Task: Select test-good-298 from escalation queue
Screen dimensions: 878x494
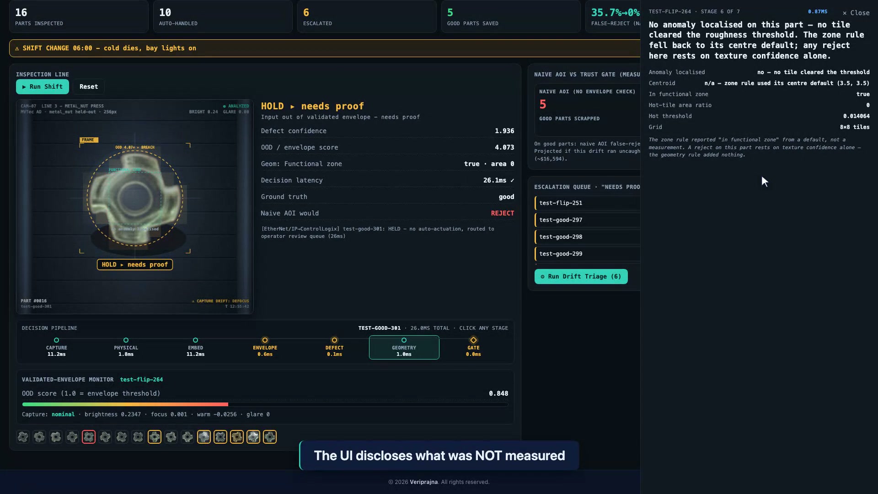Action: [587, 237]
